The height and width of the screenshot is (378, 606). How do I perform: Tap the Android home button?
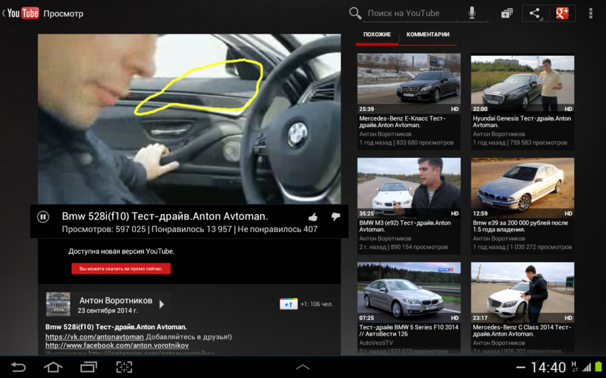pos(53,367)
